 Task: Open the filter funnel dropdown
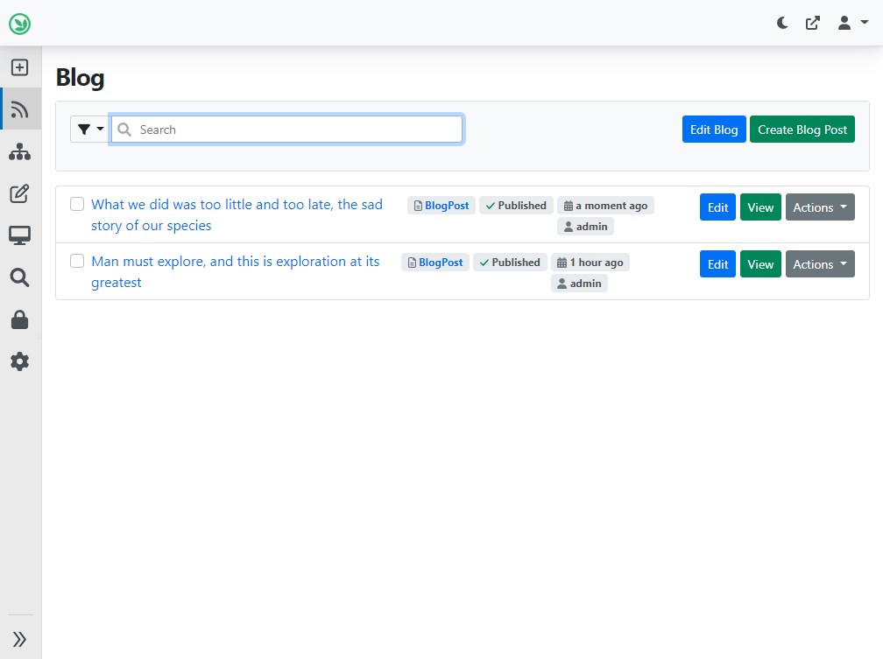click(x=91, y=130)
